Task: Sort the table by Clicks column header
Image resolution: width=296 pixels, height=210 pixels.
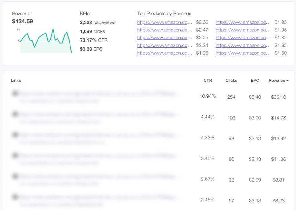Action: click(231, 81)
